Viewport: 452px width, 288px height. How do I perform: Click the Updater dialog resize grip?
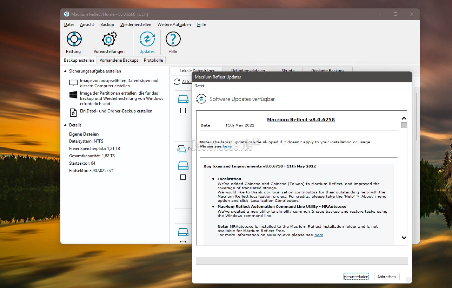(x=408, y=280)
